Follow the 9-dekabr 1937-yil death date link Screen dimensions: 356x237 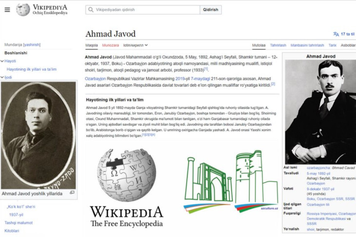coord(320,189)
